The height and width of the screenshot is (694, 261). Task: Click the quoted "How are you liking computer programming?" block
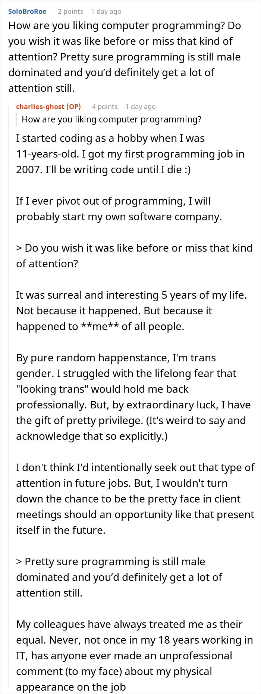[111, 119]
